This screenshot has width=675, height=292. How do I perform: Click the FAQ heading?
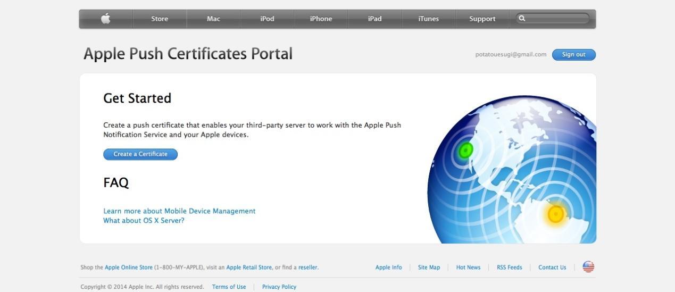point(116,182)
